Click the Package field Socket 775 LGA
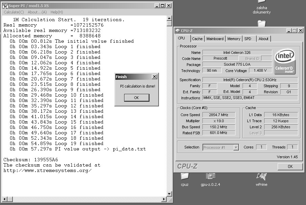This screenshot has height=205, width=306. [237, 64]
